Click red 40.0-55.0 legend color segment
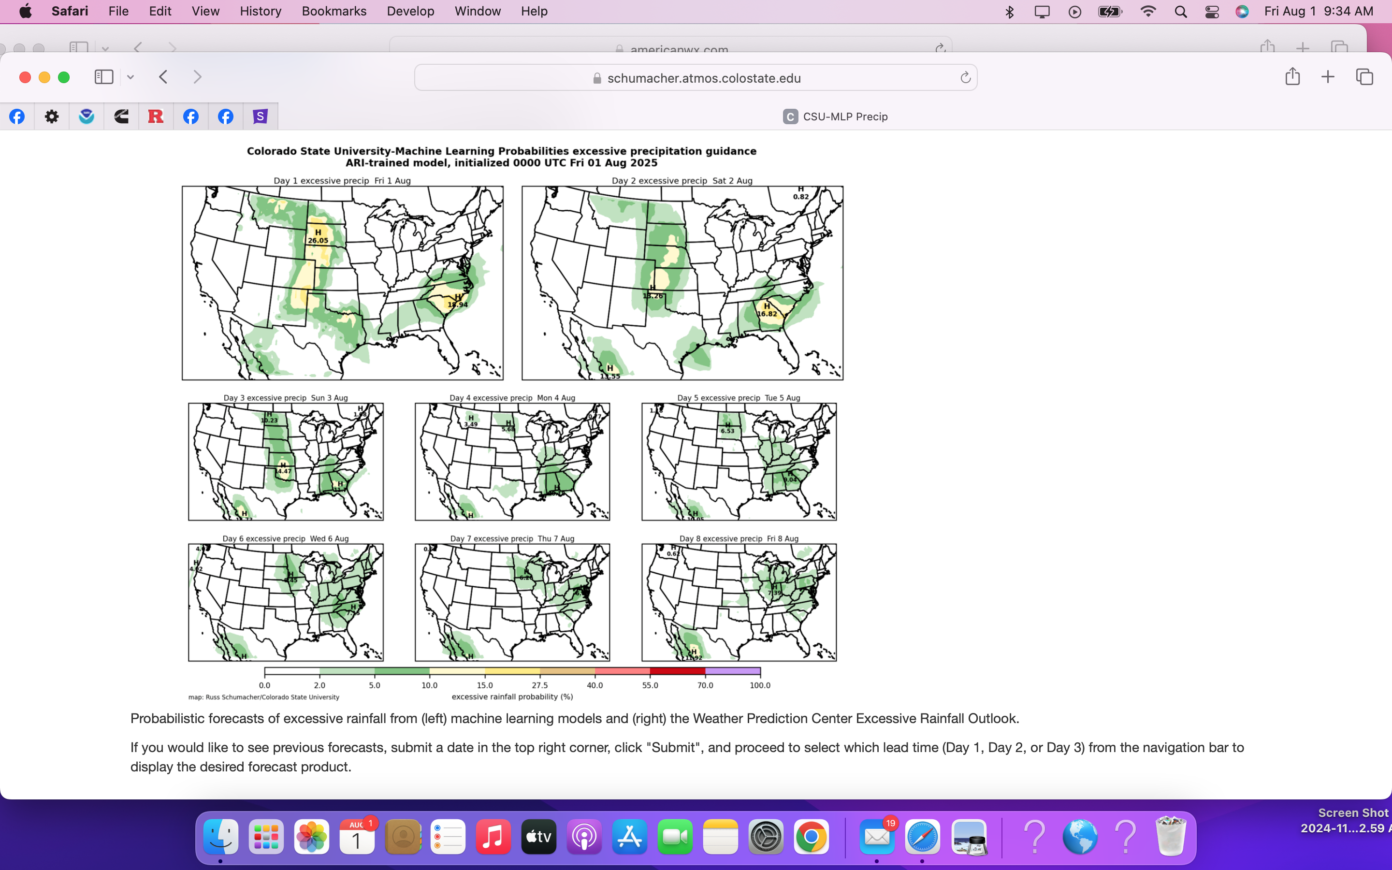Image resolution: width=1392 pixels, height=870 pixels. click(x=623, y=671)
